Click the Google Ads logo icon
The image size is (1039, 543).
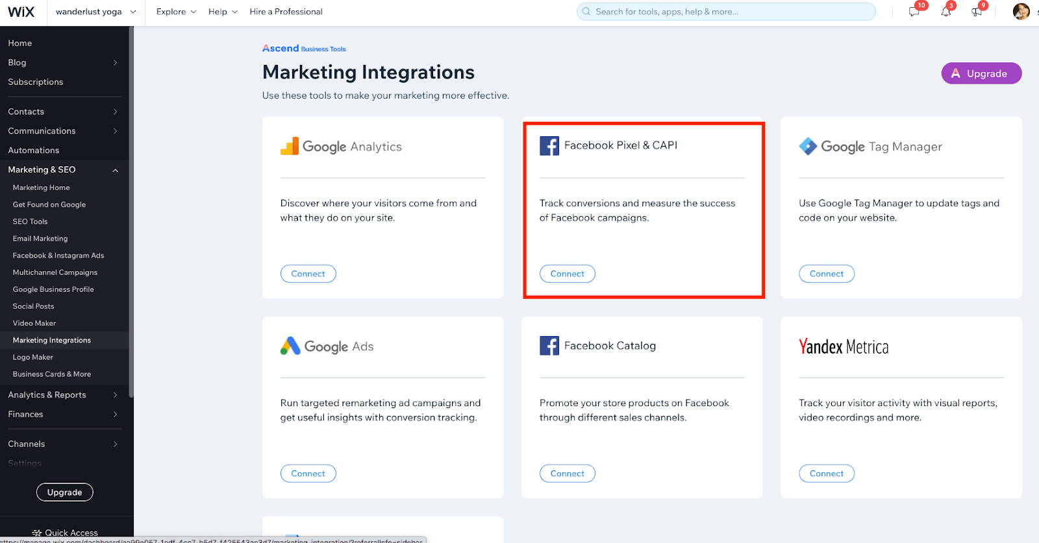click(x=290, y=346)
